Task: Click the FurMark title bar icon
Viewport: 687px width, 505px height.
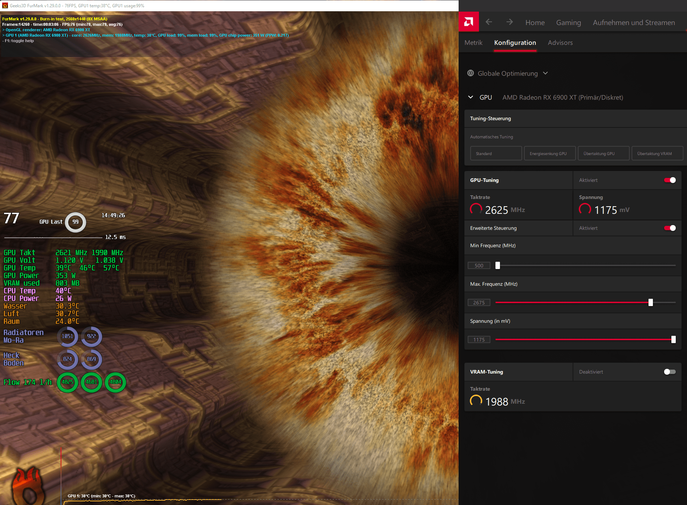Action: point(5,5)
